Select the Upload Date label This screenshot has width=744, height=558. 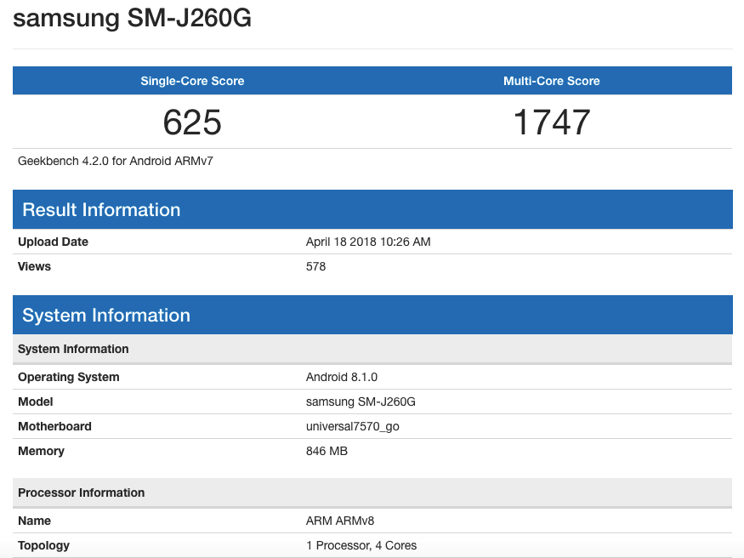53,242
